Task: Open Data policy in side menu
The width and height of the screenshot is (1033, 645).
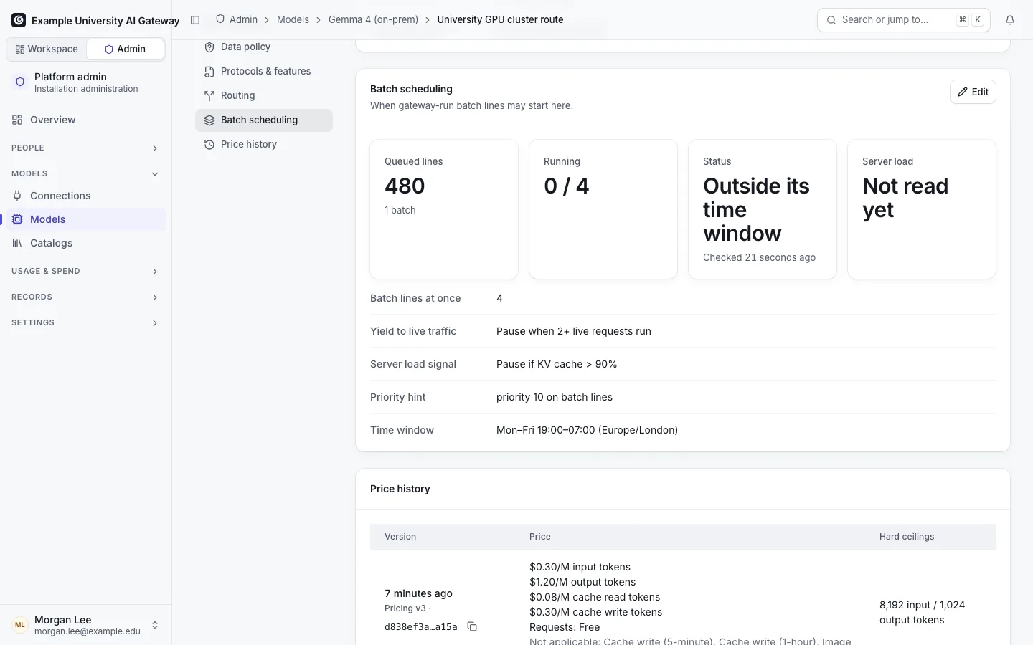Action: 264,47
